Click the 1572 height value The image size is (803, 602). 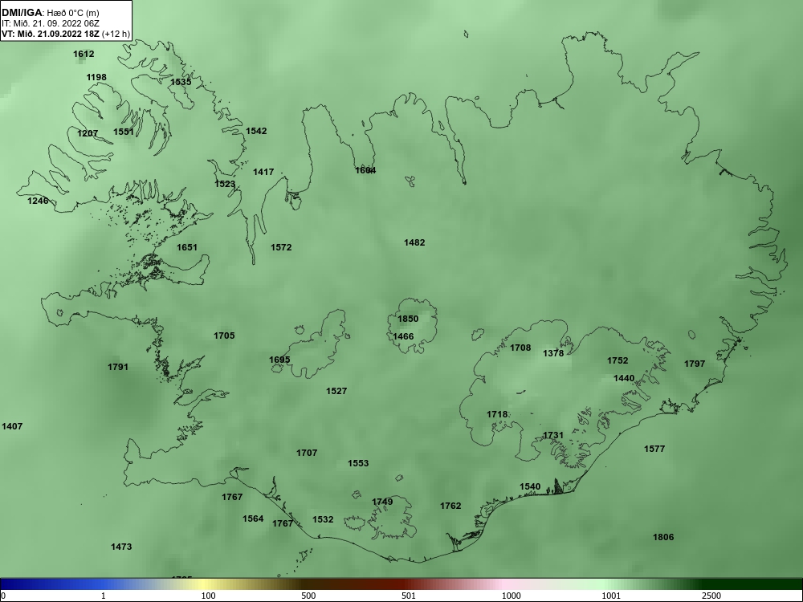click(281, 247)
